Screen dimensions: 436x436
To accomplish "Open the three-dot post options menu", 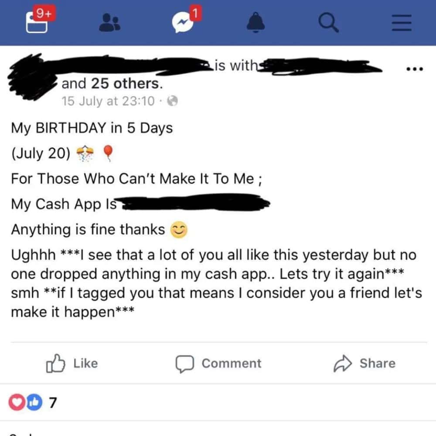I will [415, 69].
